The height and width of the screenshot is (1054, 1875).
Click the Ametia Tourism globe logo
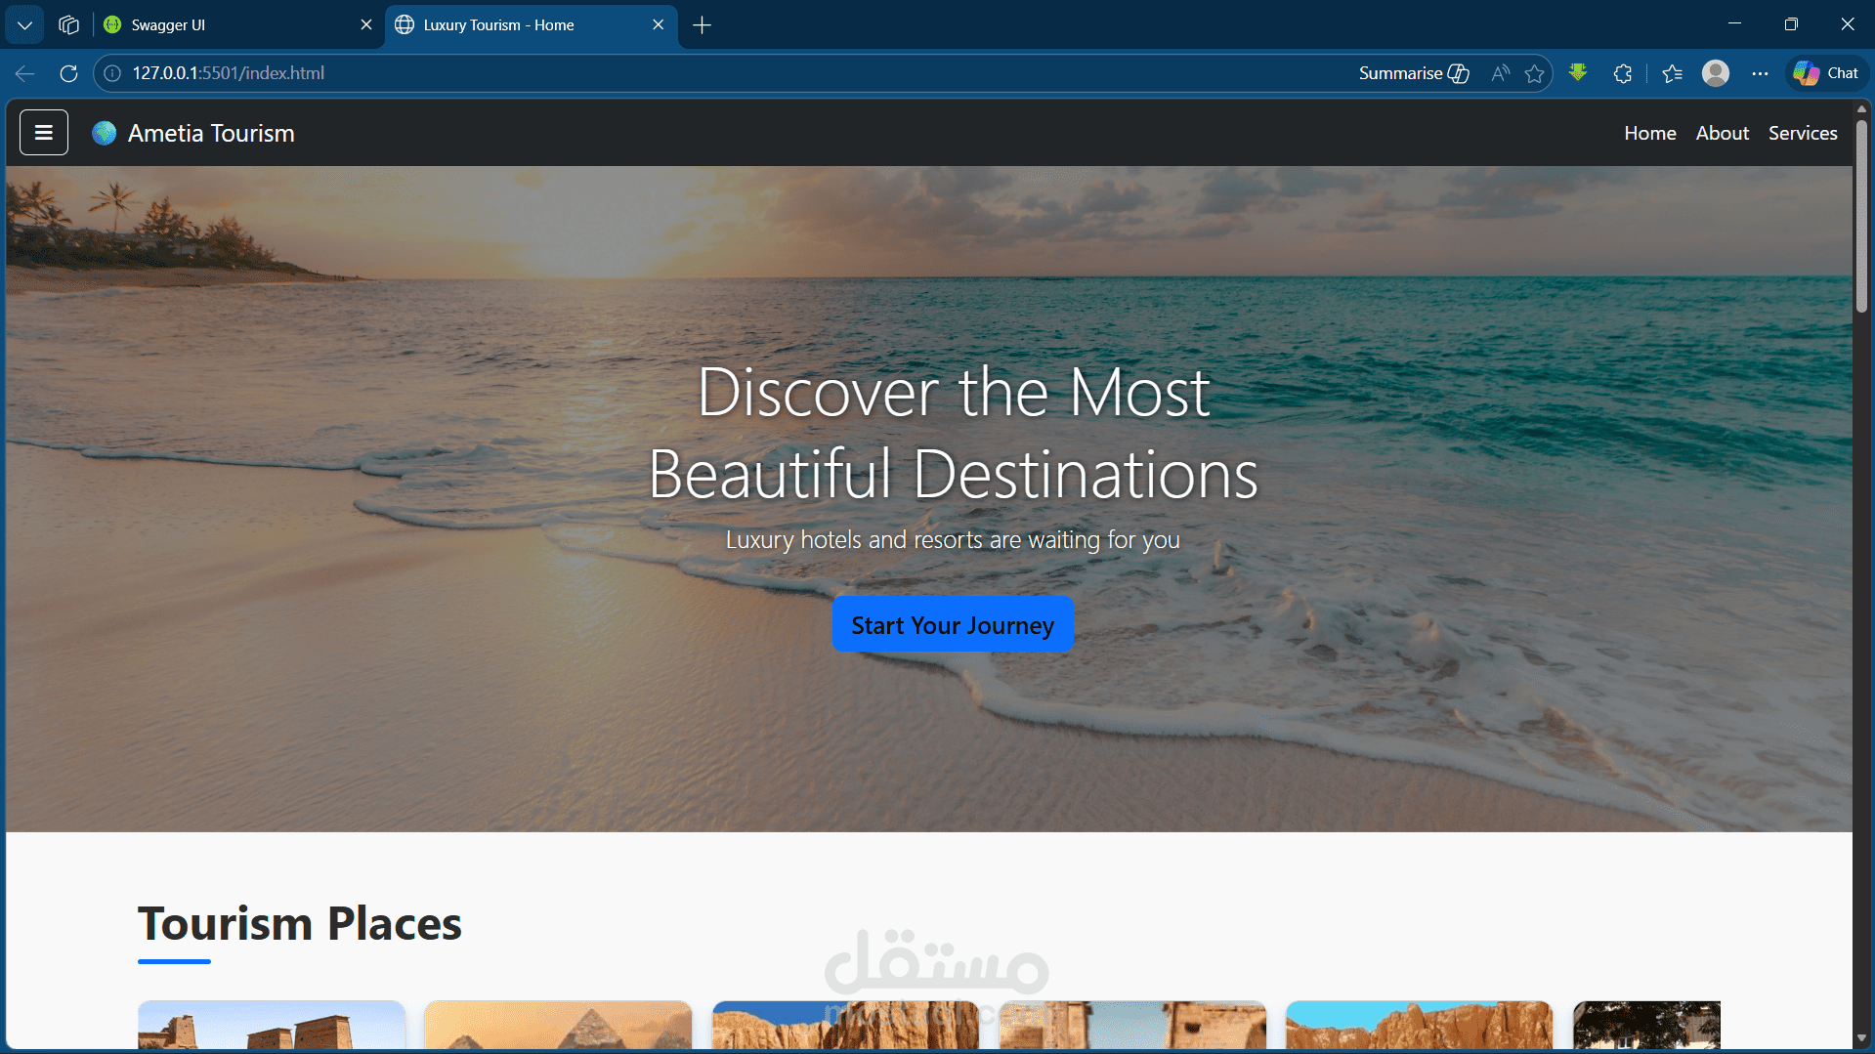[x=103, y=132]
